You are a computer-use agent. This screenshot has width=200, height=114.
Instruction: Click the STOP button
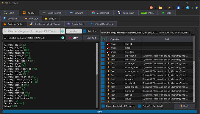click(x=74, y=38)
